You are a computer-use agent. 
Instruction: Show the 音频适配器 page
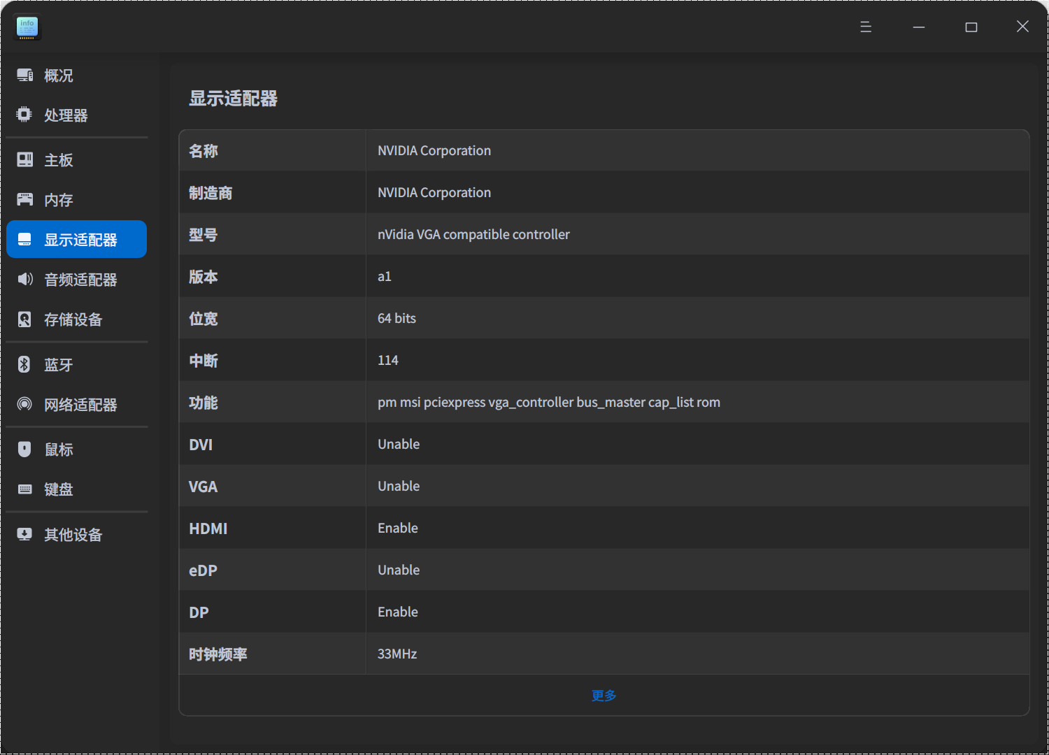[77, 280]
